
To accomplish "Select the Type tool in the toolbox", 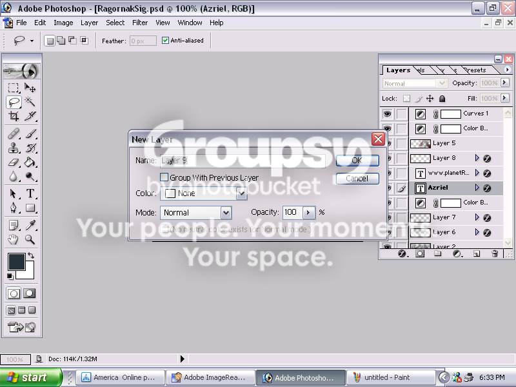I will [x=30, y=193].
